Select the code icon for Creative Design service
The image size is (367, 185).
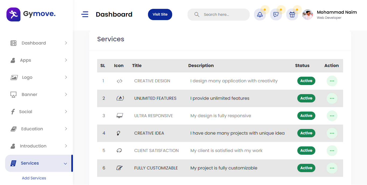click(119, 81)
